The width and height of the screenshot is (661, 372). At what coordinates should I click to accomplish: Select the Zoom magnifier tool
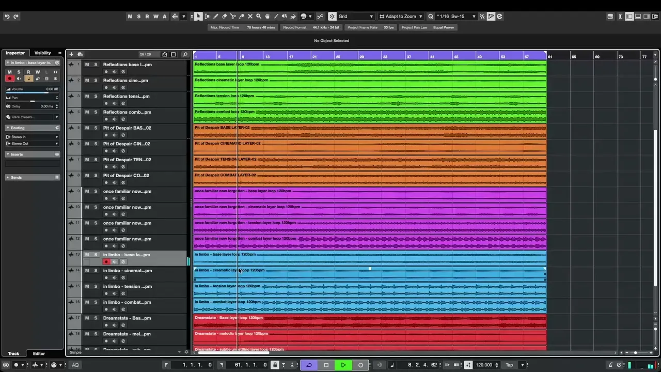coord(259,17)
